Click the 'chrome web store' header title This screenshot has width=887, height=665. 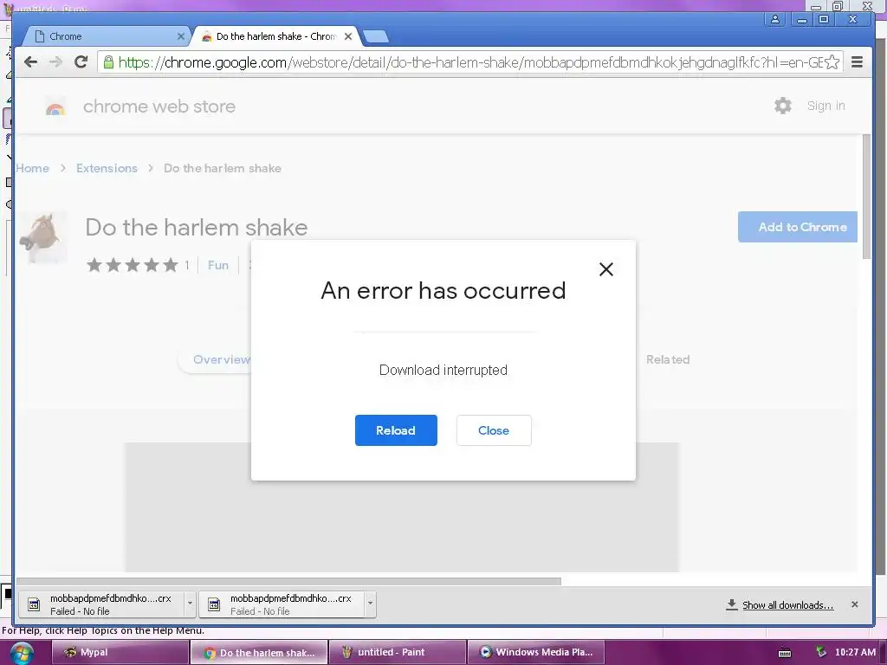tap(159, 107)
